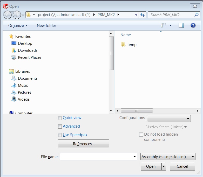203x177 pixels.
Task: Open the Pictures library
Action: coord(24,92)
